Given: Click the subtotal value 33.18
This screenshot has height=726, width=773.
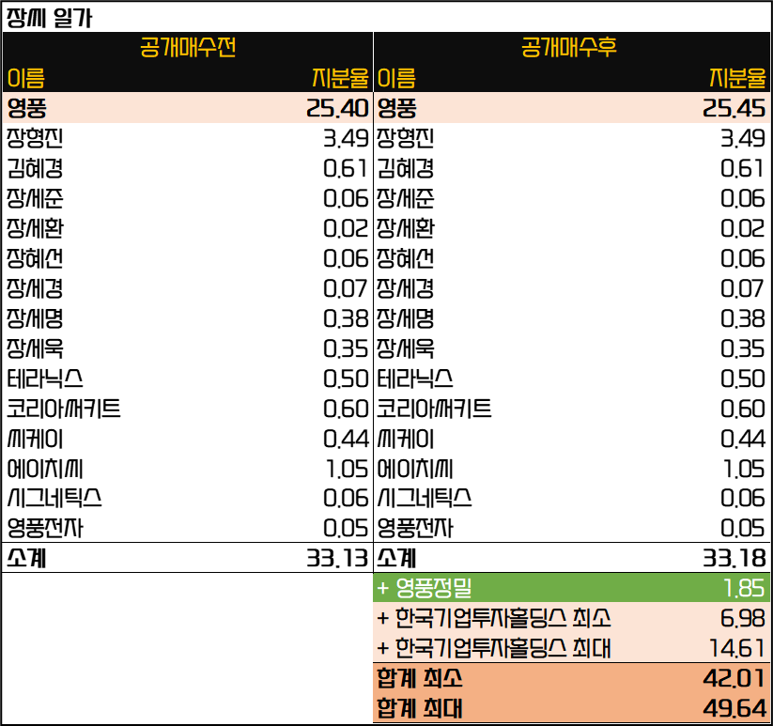Looking at the screenshot, I should [734, 559].
